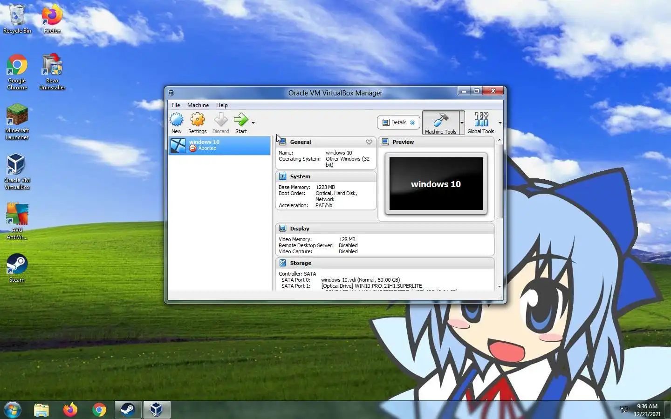Click the Discard toolbar icon
Screen dimensions: 671x419
tap(220, 123)
